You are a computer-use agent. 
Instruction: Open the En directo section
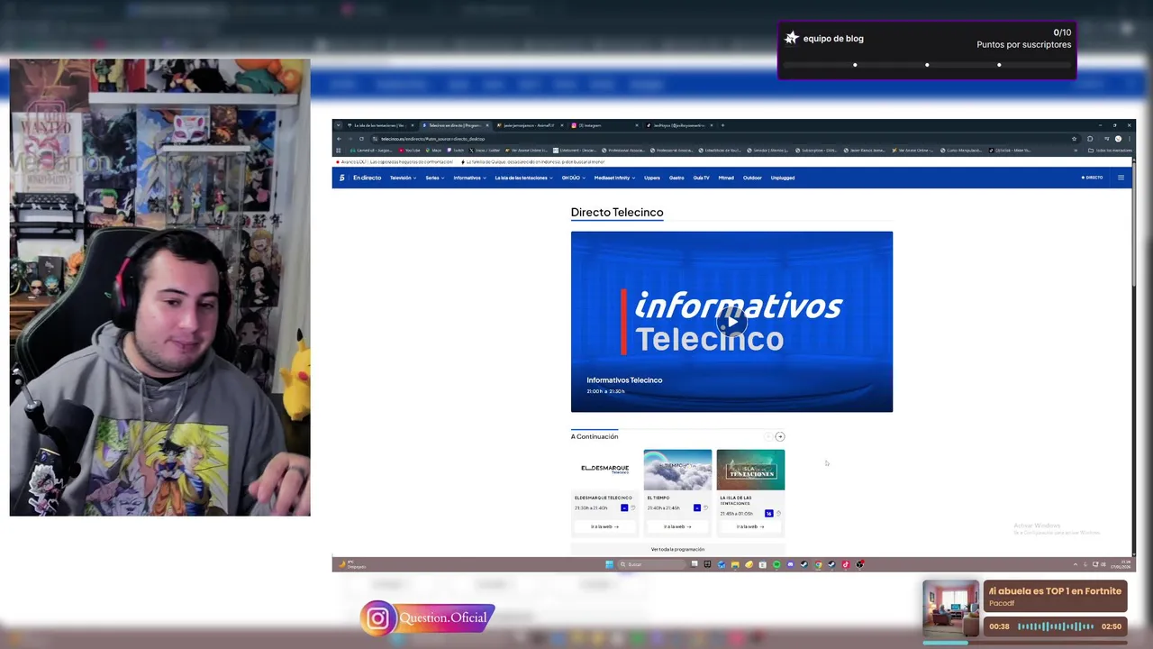(x=367, y=178)
